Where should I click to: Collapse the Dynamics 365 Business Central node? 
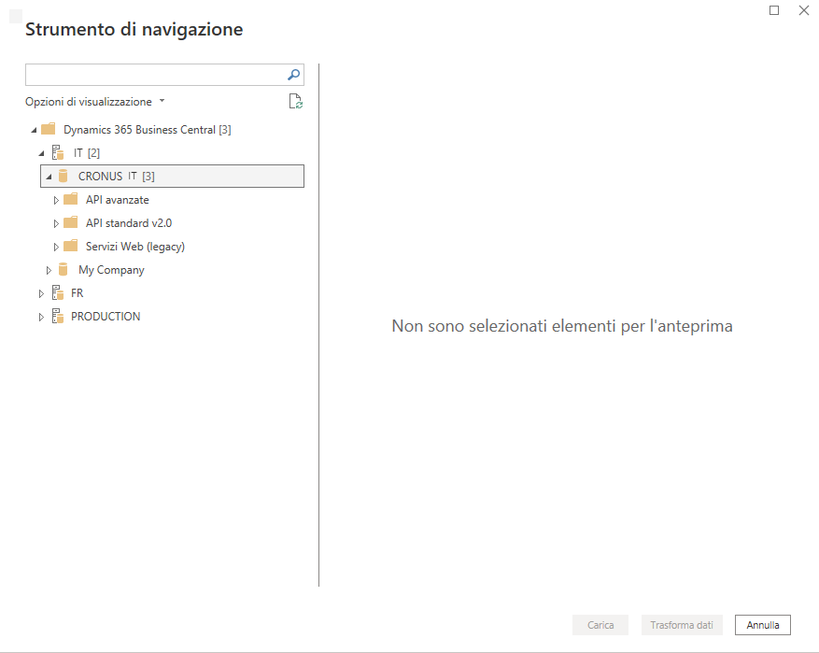point(34,130)
